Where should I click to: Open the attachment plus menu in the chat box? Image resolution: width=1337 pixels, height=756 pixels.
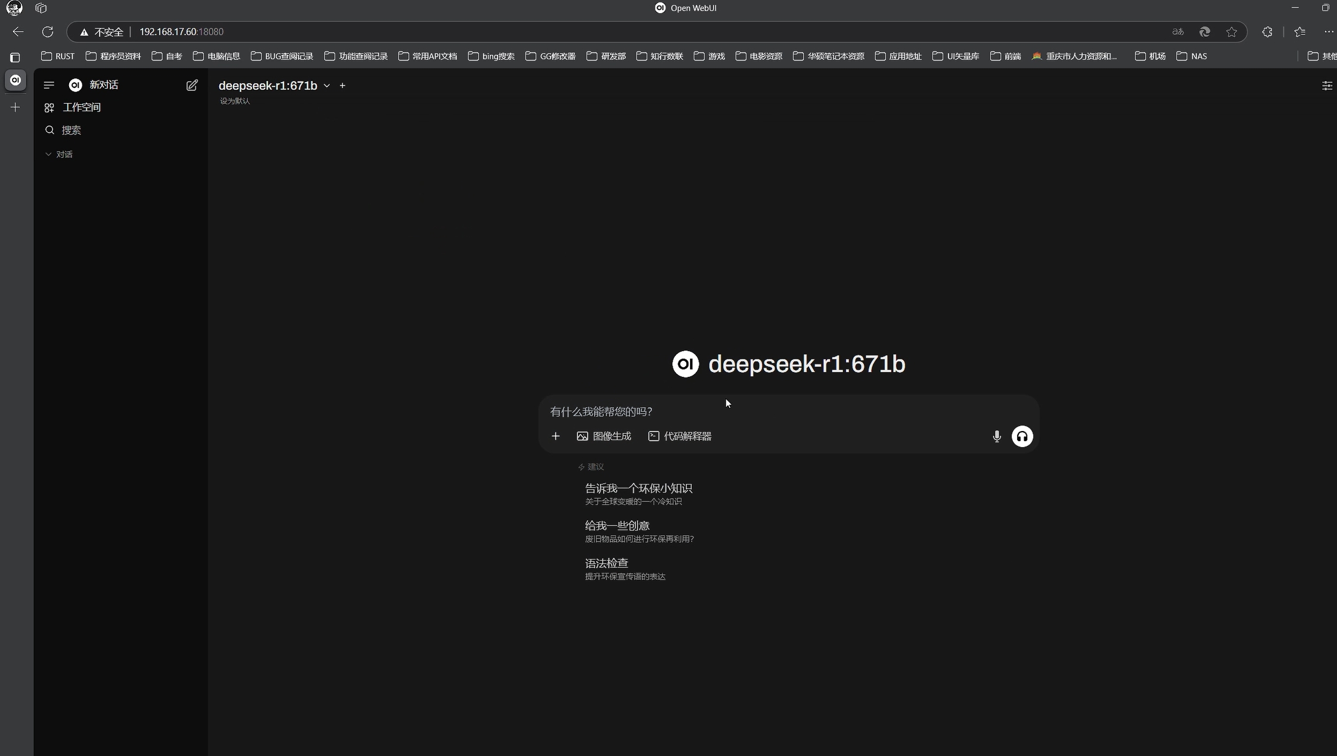tap(555, 436)
